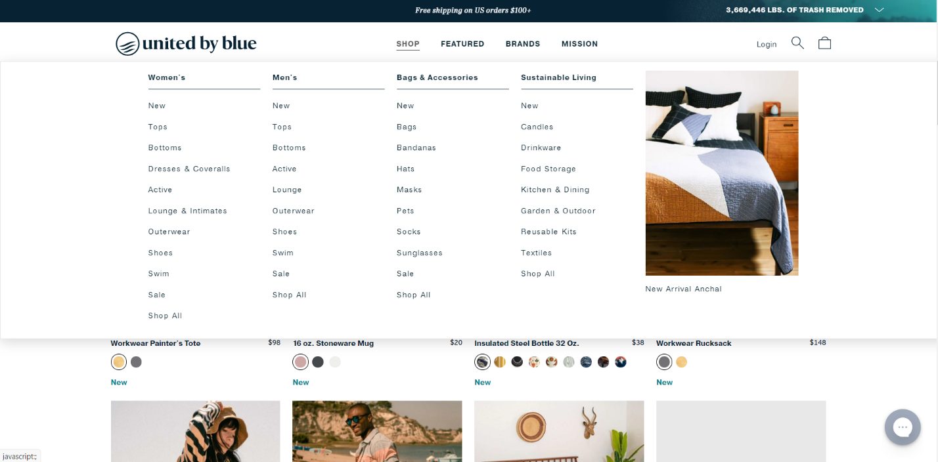
Task: Open the Workwear Painter's Tote product title
Action: (156, 343)
